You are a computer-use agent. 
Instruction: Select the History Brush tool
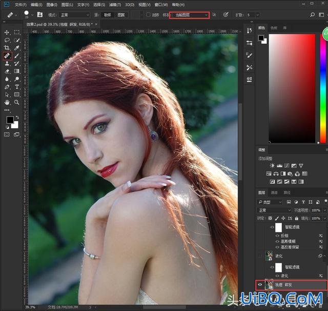pyautogui.click(x=17, y=64)
